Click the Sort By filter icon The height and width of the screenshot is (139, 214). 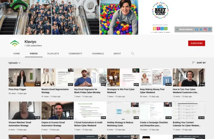pyautogui.click(x=193, y=63)
